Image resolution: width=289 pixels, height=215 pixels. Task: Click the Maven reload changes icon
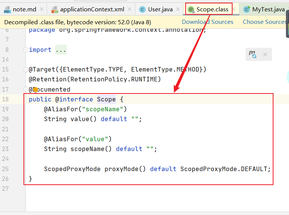point(253,55)
